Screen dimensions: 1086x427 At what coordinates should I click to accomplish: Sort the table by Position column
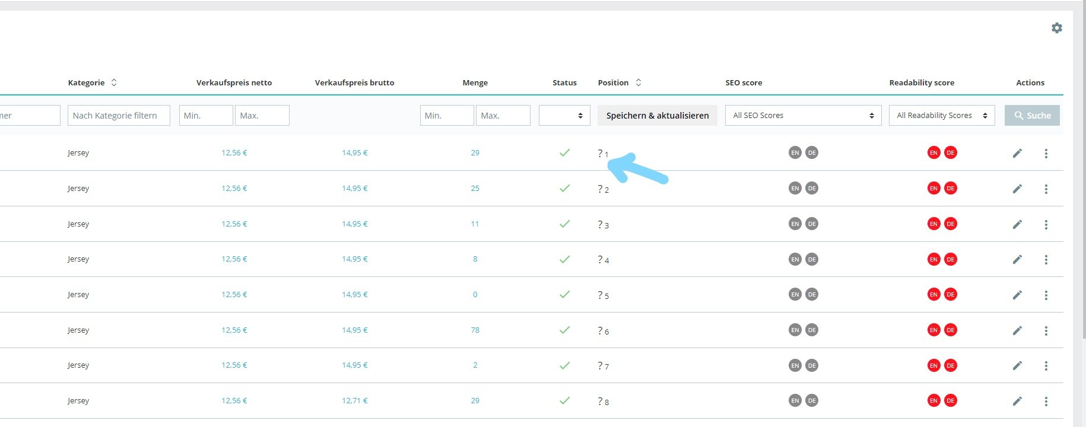pyautogui.click(x=639, y=82)
